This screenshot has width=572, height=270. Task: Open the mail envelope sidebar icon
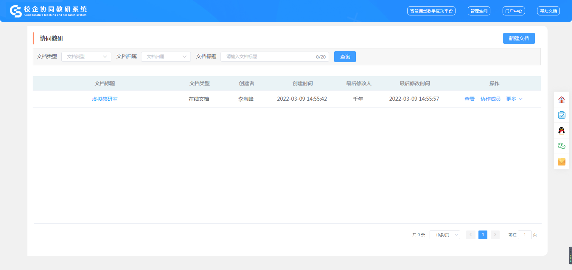[561, 162]
